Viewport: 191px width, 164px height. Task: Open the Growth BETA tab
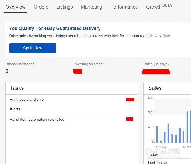point(159,7)
